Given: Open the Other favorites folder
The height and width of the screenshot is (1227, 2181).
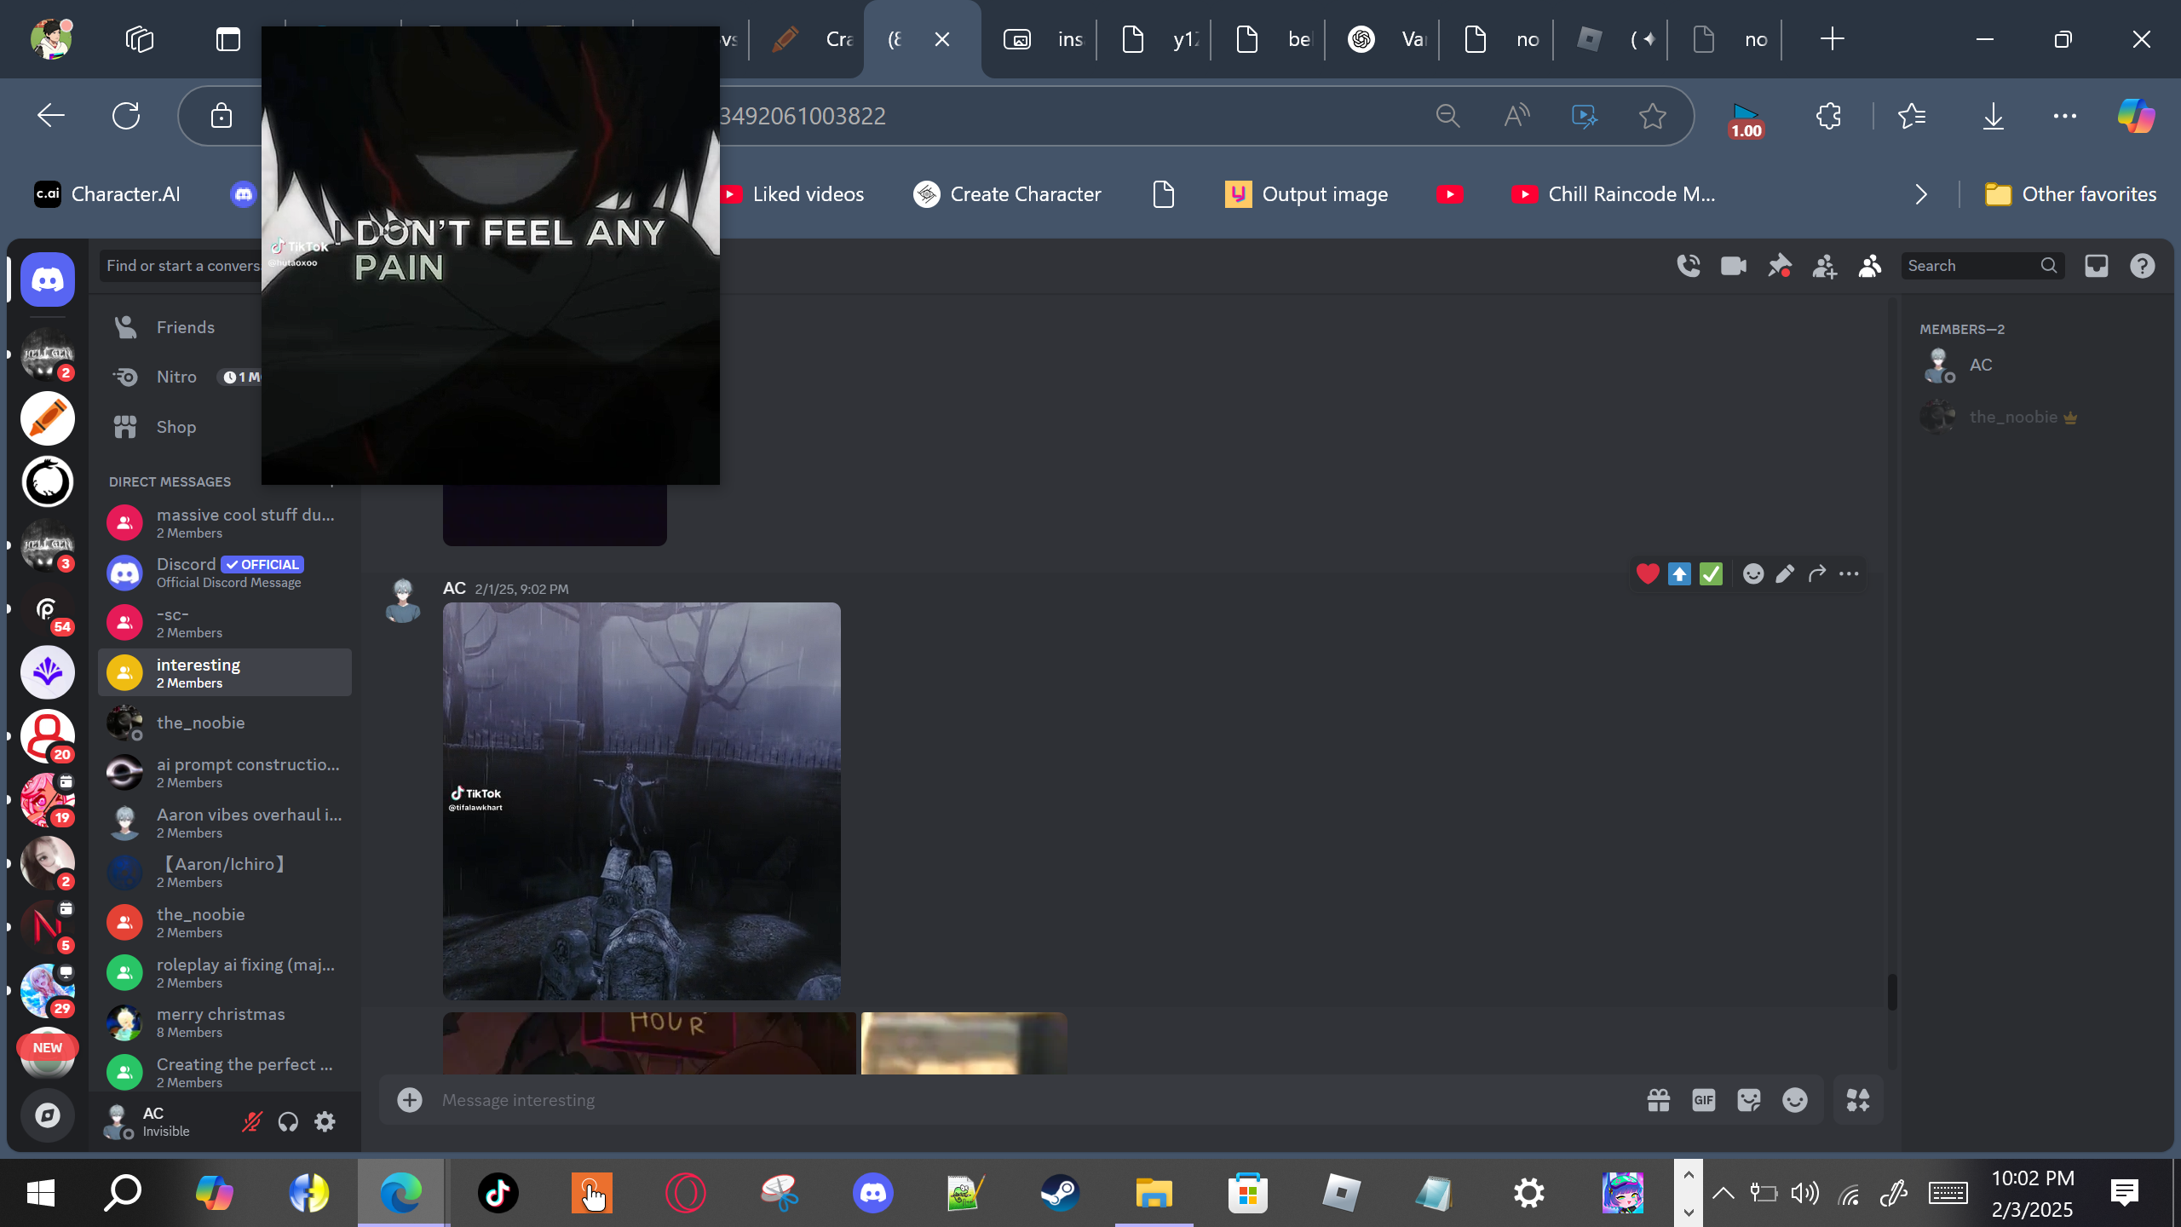Looking at the screenshot, I should pyautogui.click(x=2070, y=194).
